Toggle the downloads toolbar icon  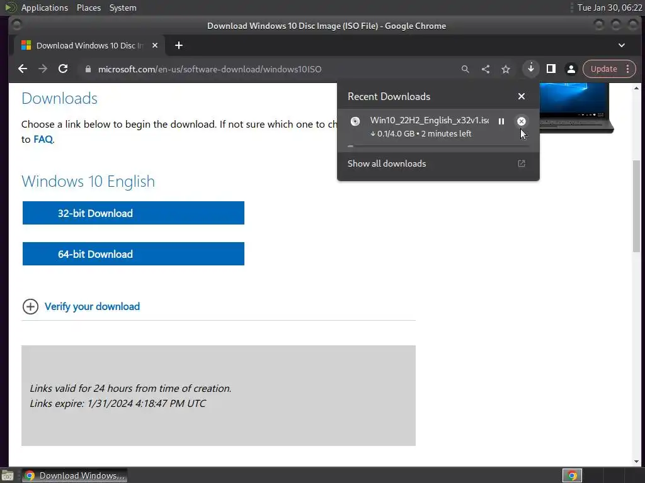point(530,69)
